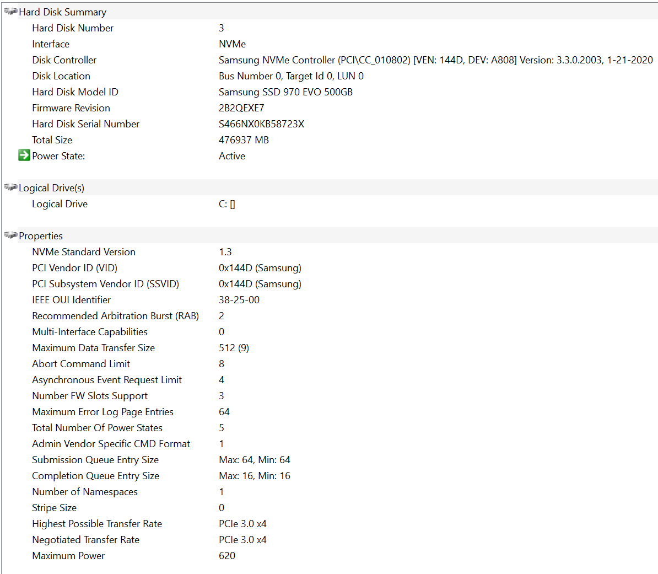
Task: Select the Firmware Revision label
Action: tap(71, 108)
